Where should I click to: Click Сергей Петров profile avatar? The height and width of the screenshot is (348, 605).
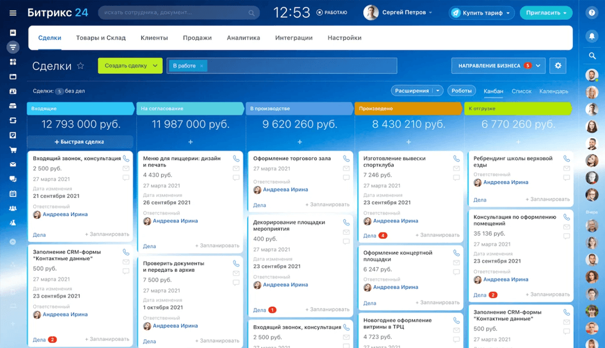(371, 13)
